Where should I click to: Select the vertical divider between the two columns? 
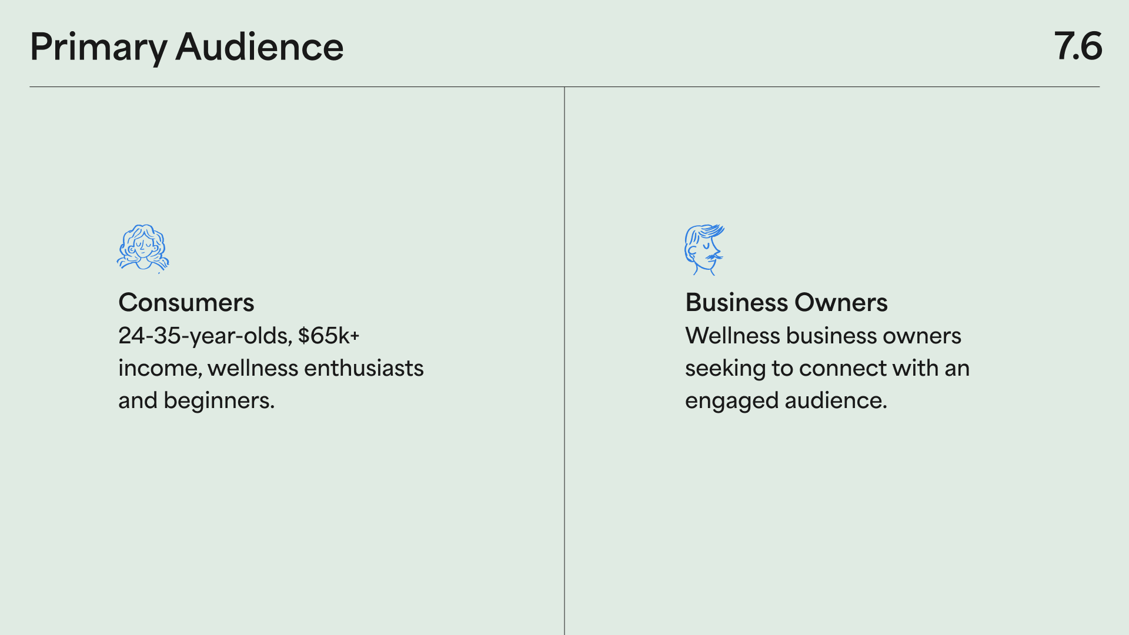[x=564, y=361]
